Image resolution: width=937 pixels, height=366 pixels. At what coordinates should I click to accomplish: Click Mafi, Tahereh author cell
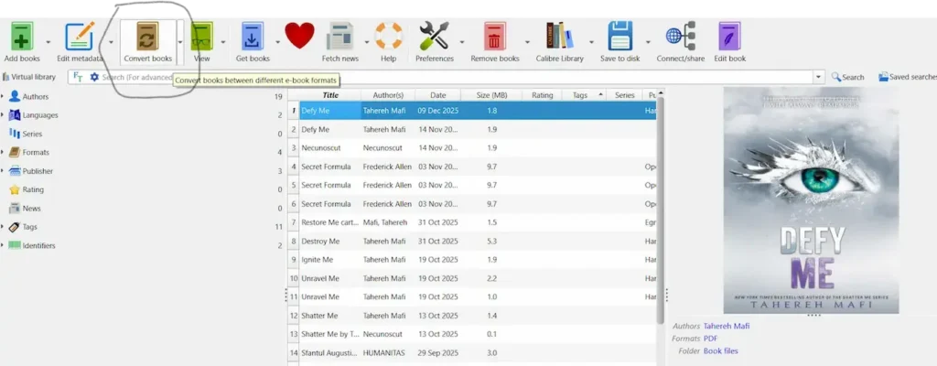tap(385, 222)
